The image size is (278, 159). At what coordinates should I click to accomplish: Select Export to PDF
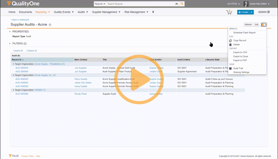pos(240,60)
